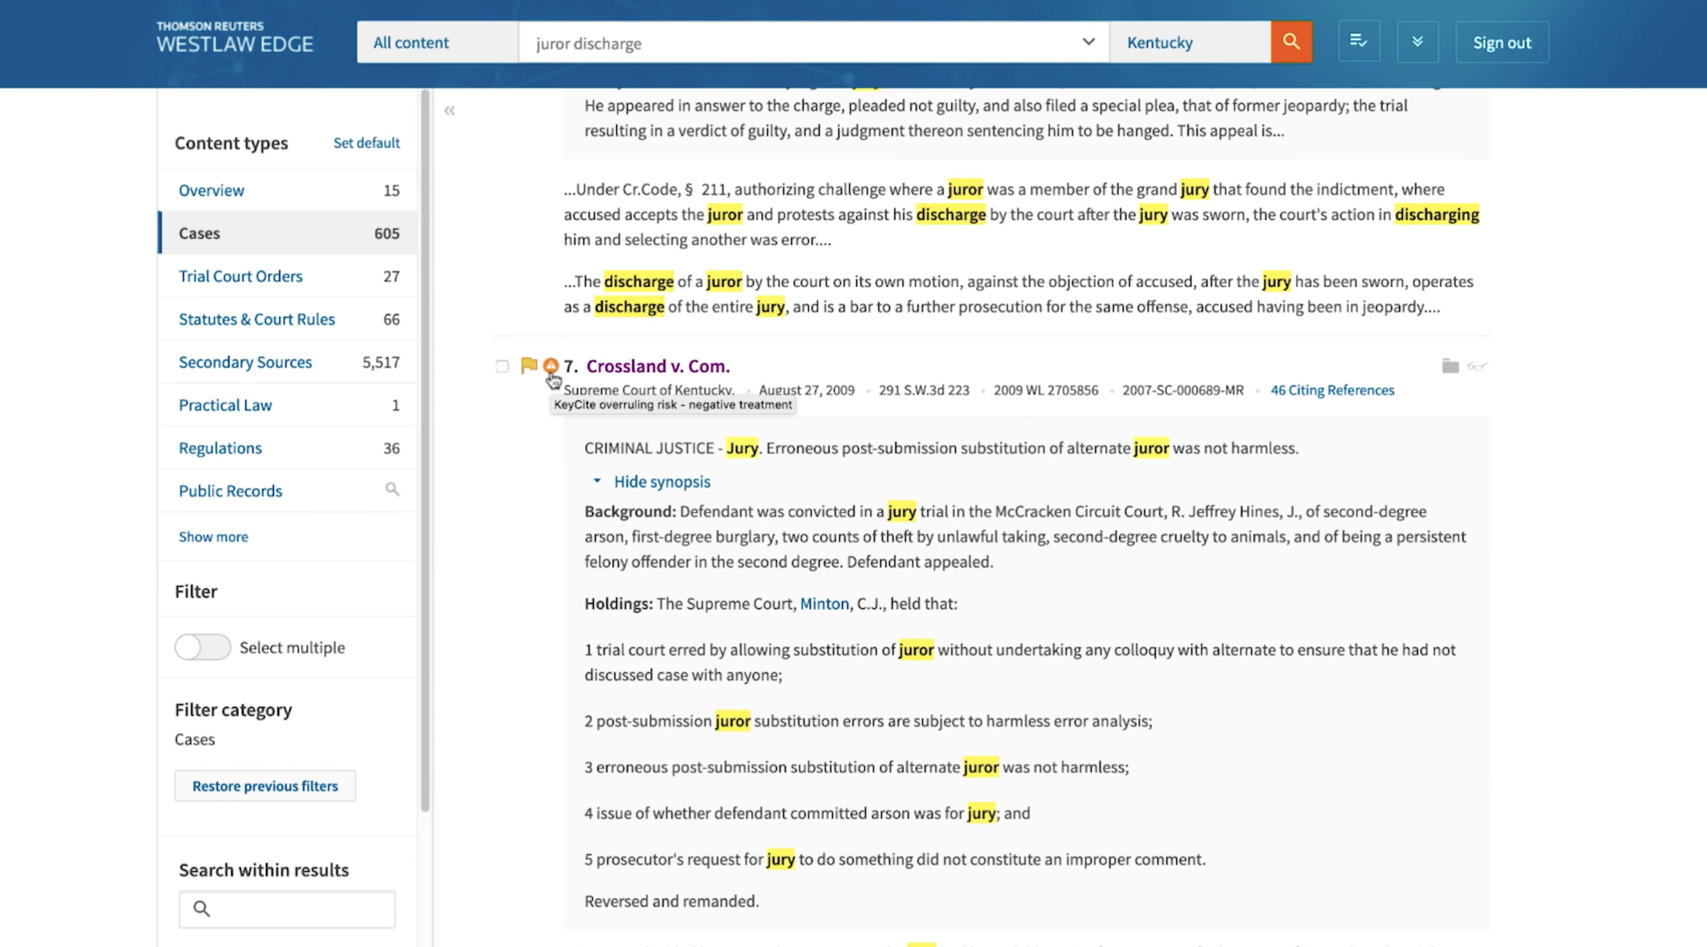This screenshot has width=1707, height=947.
Task: Select Secondary Sources content type
Action: tap(245, 362)
